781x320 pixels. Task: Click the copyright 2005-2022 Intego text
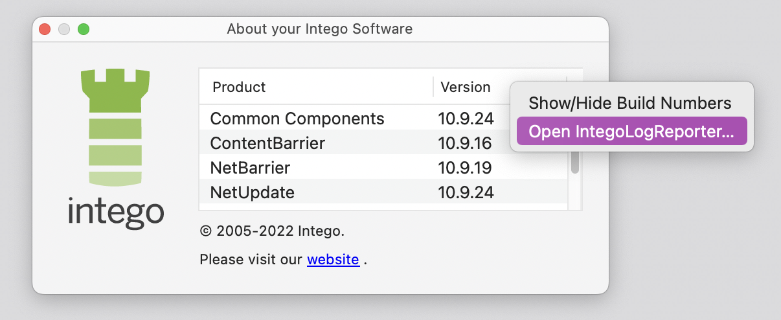point(272,230)
